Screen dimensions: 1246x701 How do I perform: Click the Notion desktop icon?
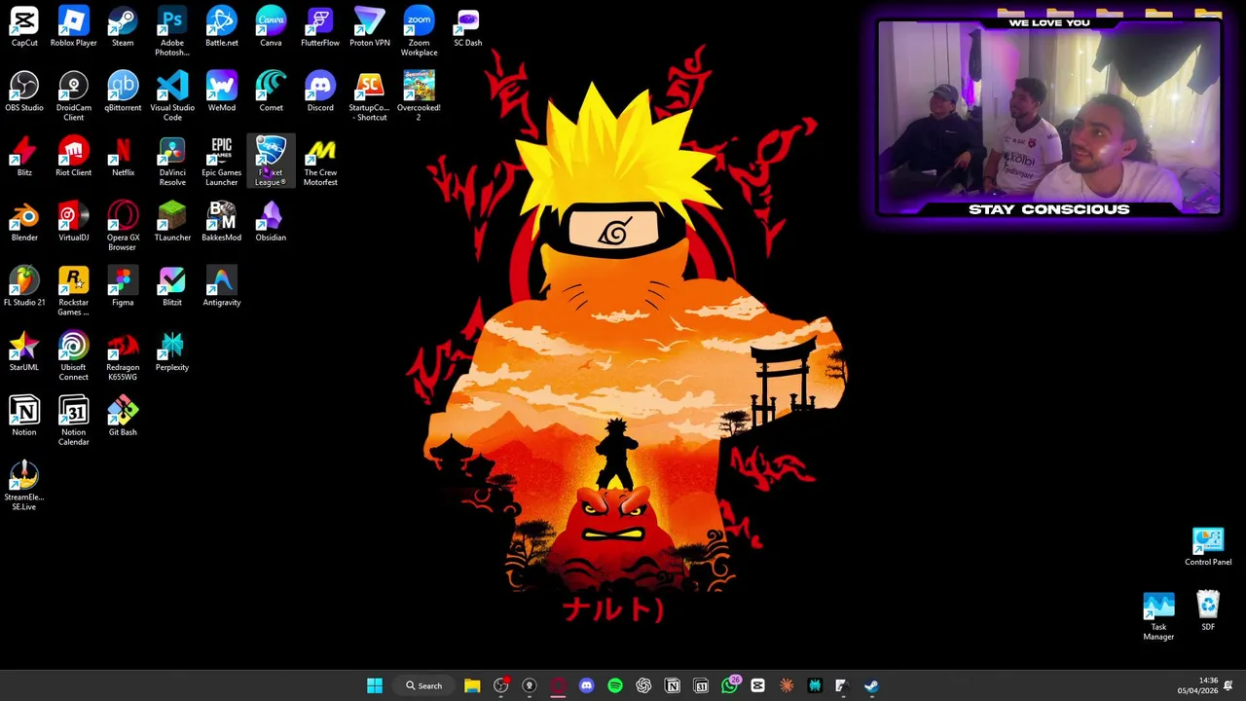pos(24,417)
